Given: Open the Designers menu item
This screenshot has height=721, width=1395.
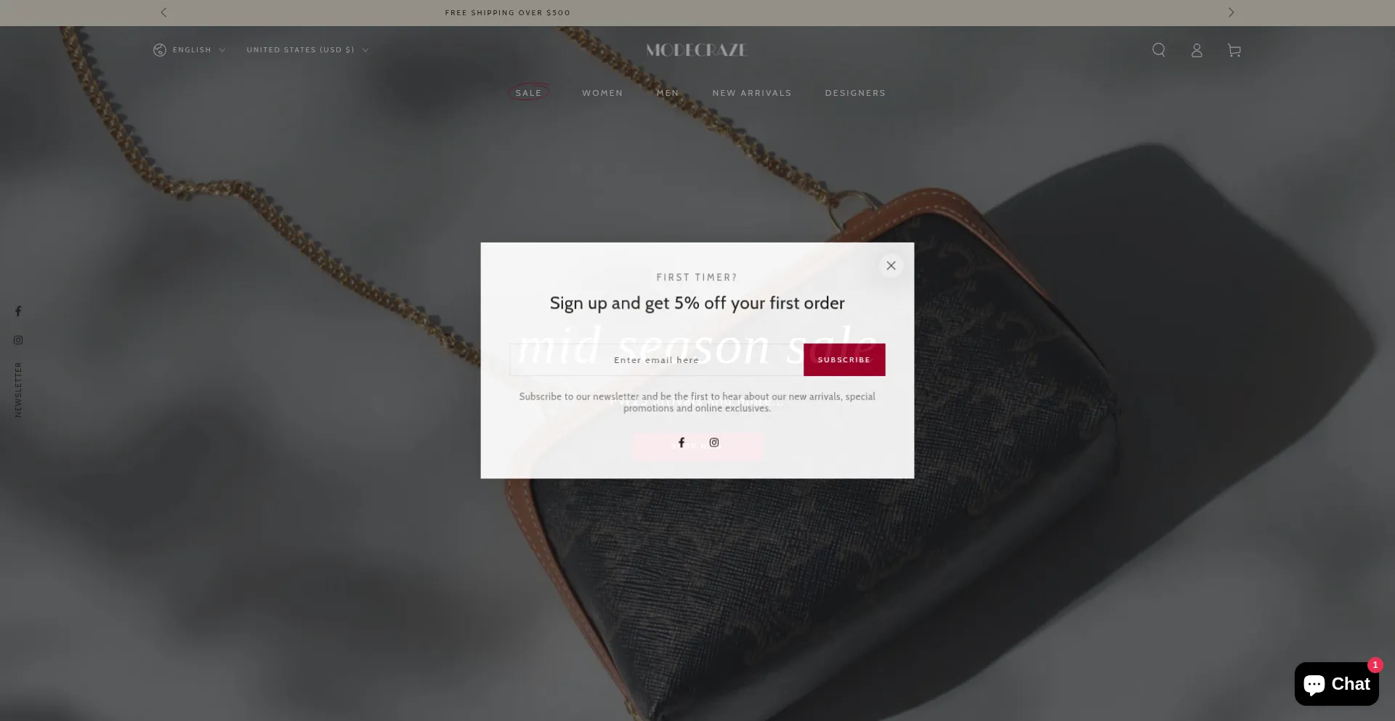Looking at the screenshot, I should (855, 93).
